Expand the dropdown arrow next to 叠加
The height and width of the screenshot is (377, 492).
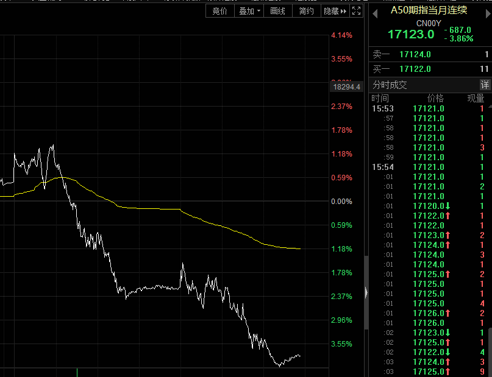259,11
